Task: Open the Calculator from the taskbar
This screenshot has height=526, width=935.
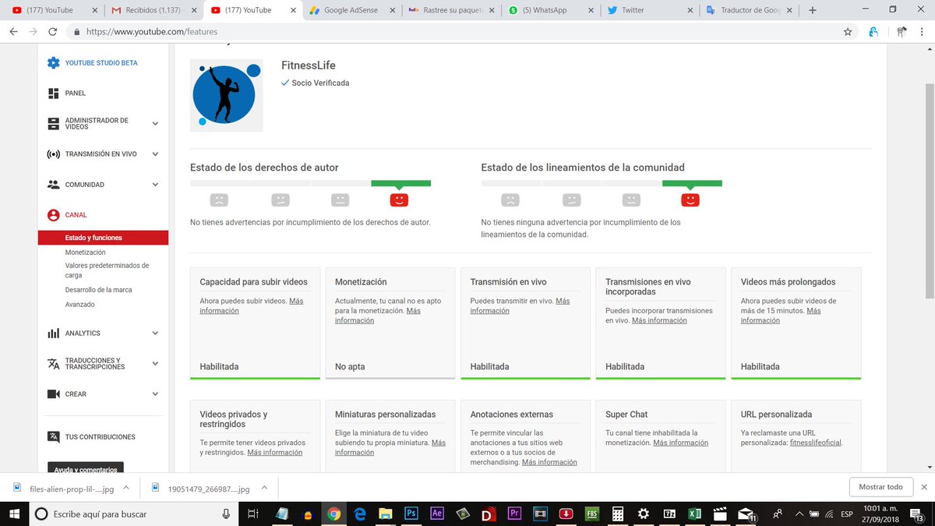Action: coord(616,514)
